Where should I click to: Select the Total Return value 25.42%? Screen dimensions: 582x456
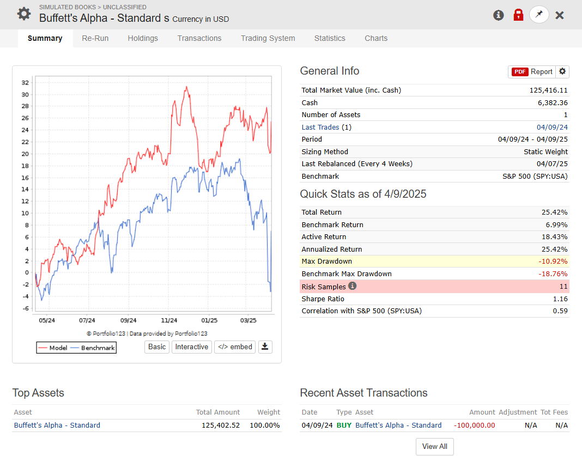click(554, 212)
